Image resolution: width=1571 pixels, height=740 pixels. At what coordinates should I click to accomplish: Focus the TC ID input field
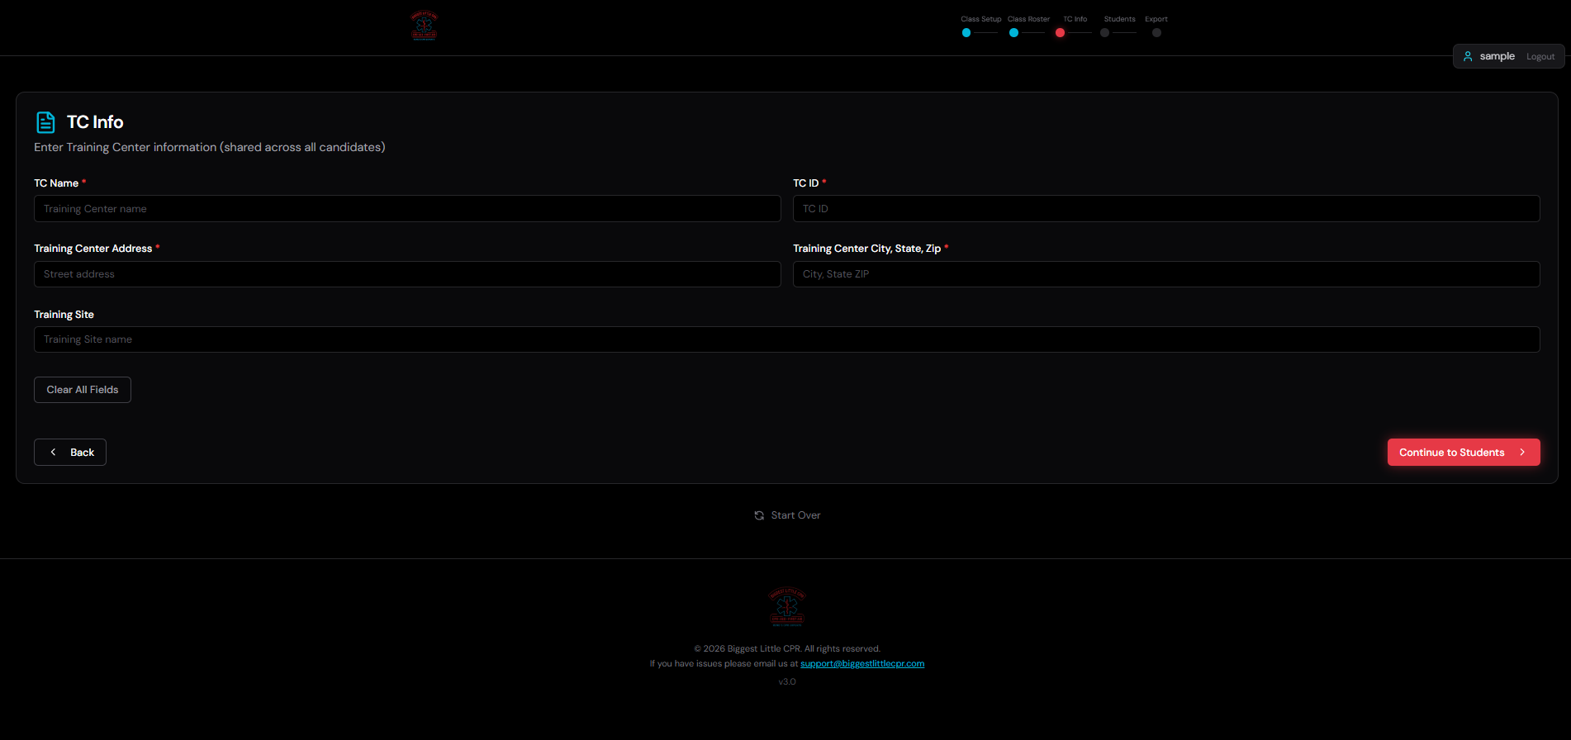[x=1165, y=209]
